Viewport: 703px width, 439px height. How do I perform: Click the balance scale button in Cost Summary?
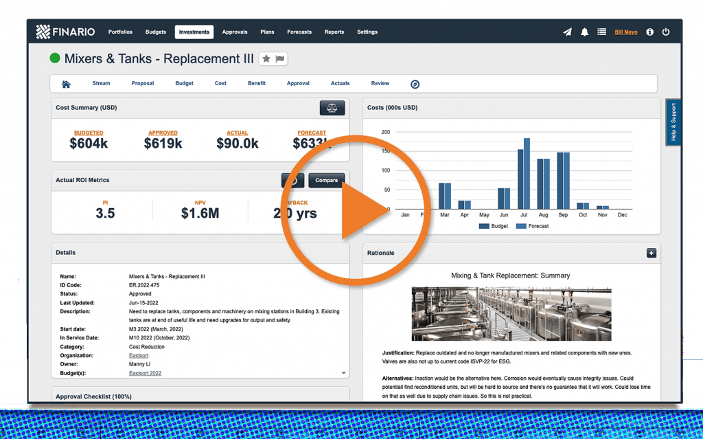coord(332,108)
